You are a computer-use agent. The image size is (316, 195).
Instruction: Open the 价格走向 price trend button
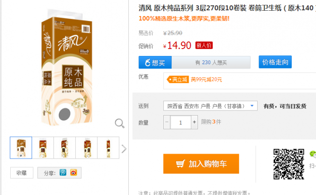pos(275,62)
